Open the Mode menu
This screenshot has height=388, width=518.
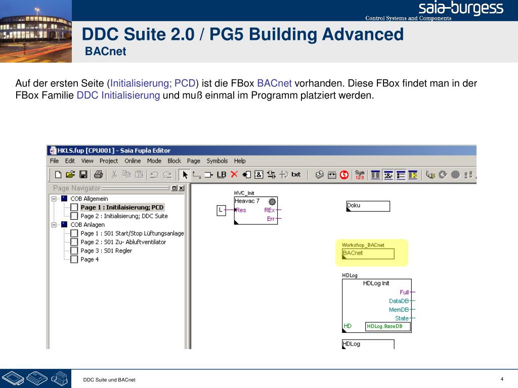154,161
